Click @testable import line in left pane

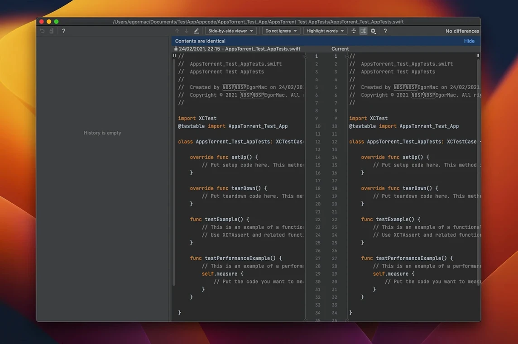pos(233,126)
